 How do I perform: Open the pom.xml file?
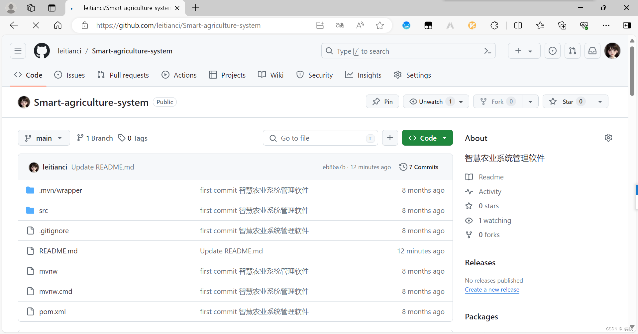pyautogui.click(x=53, y=311)
